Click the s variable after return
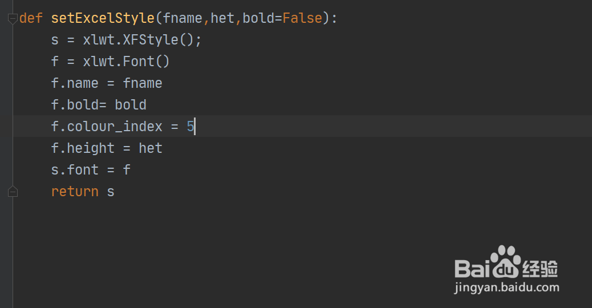The width and height of the screenshot is (592, 308). [x=111, y=192]
